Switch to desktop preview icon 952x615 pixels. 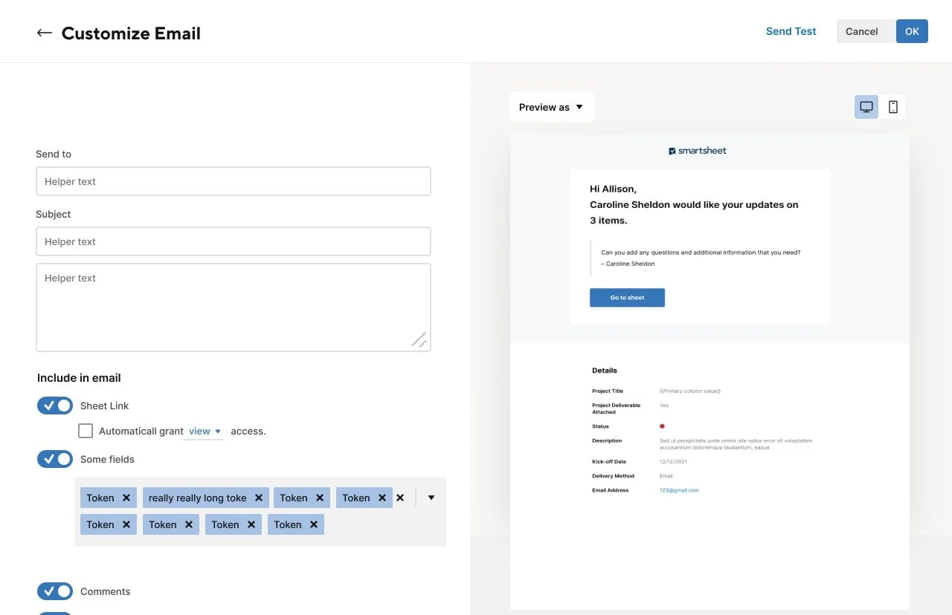[x=866, y=107]
